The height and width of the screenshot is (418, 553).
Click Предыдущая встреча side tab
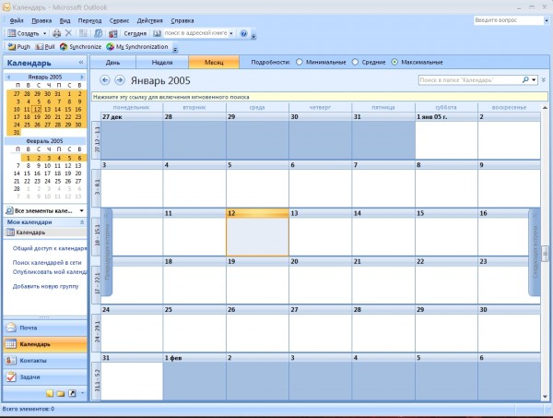[107, 252]
